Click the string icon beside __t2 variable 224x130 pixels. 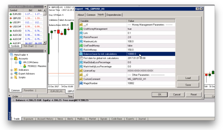pos(81,75)
